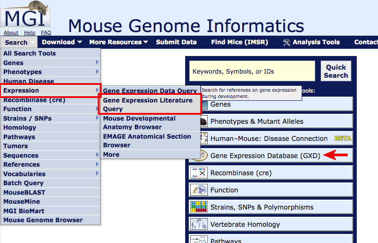Click the Strains, SNPs & Polymorphisms icon

(x=199, y=207)
